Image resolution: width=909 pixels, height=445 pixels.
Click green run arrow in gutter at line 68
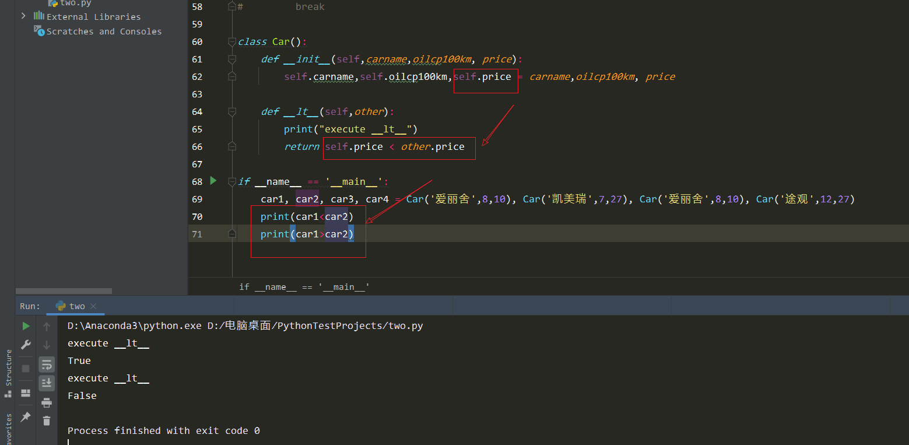tap(213, 181)
